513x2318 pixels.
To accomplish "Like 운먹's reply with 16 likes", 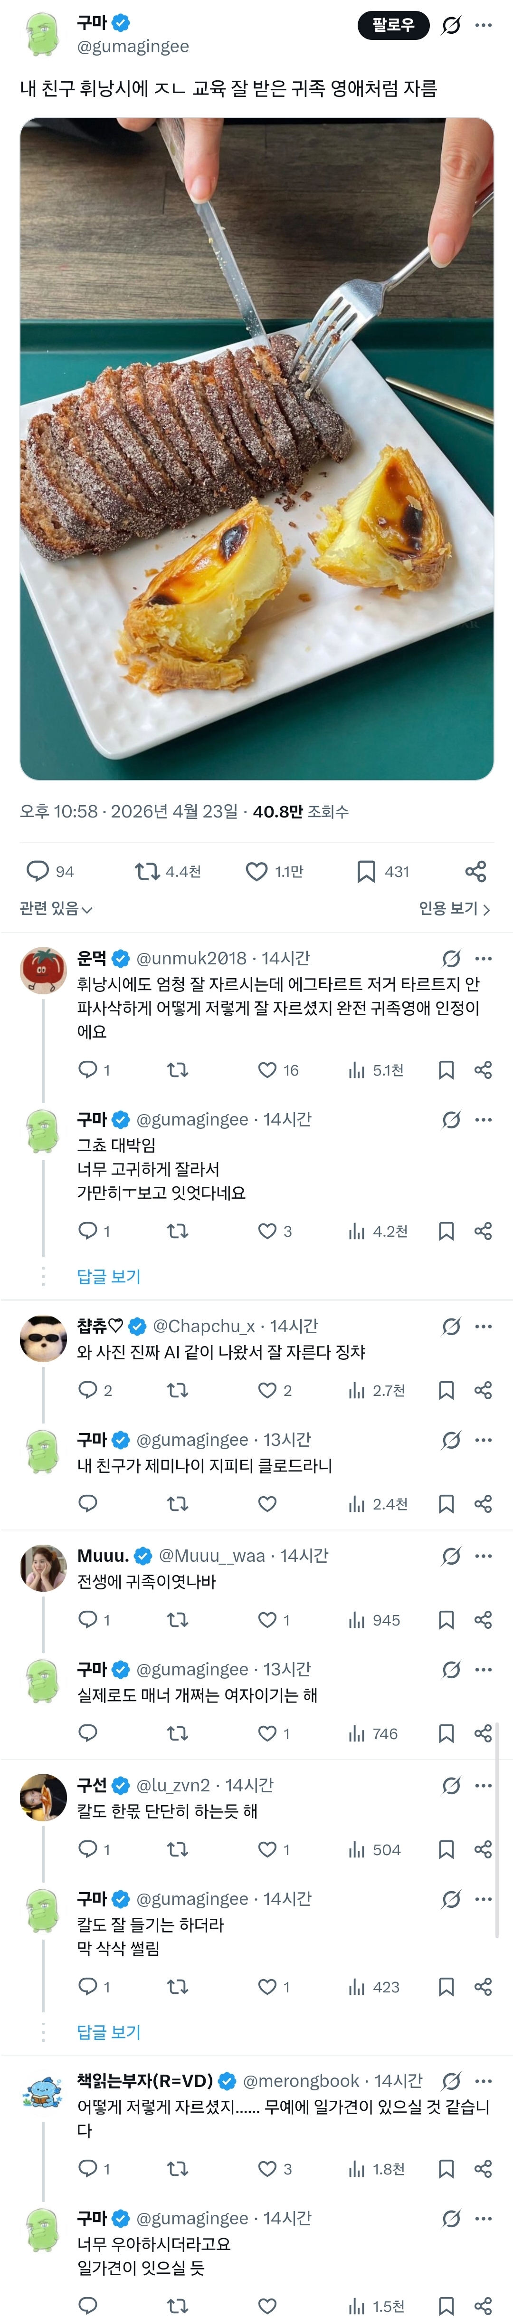I will coord(267,1070).
